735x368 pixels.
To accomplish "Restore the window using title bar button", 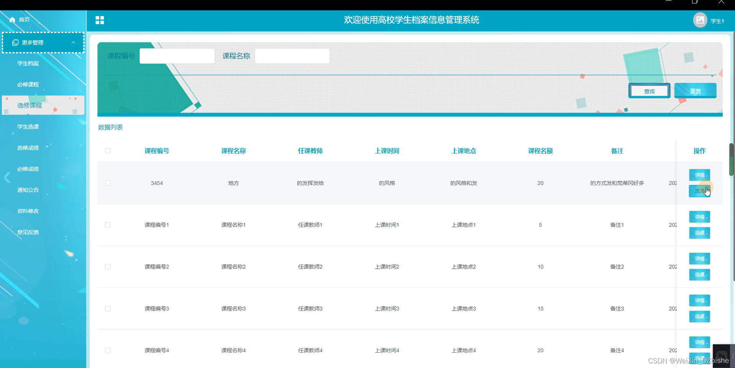I will (x=695, y=2).
